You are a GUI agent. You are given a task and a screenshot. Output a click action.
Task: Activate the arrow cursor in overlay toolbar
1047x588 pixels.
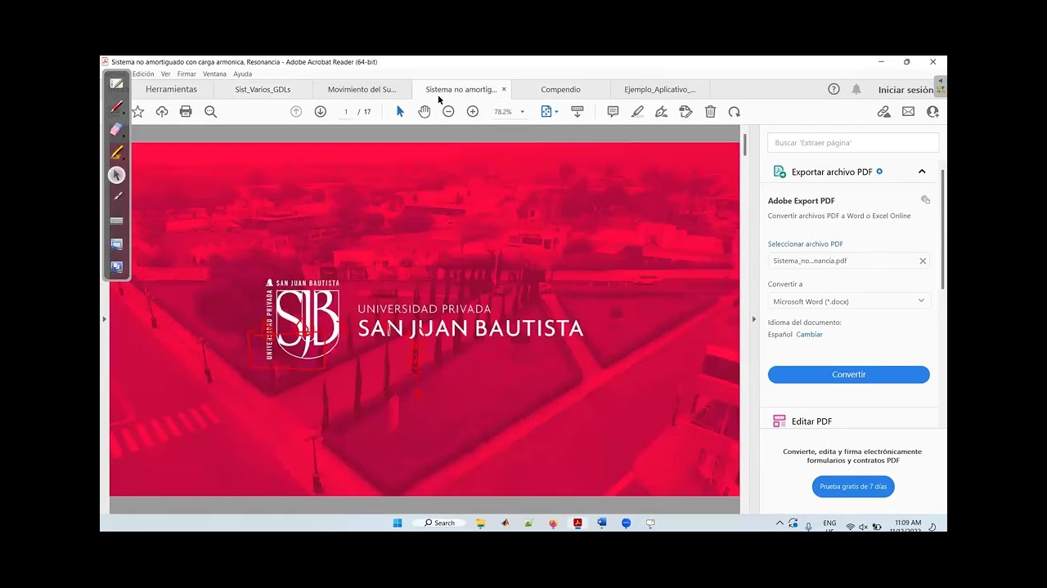[x=117, y=175]
